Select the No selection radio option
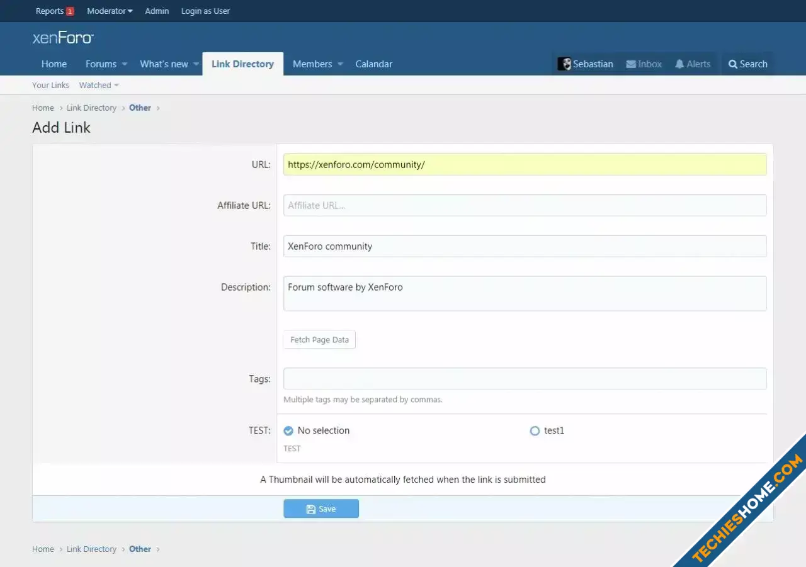 [288, 431]
